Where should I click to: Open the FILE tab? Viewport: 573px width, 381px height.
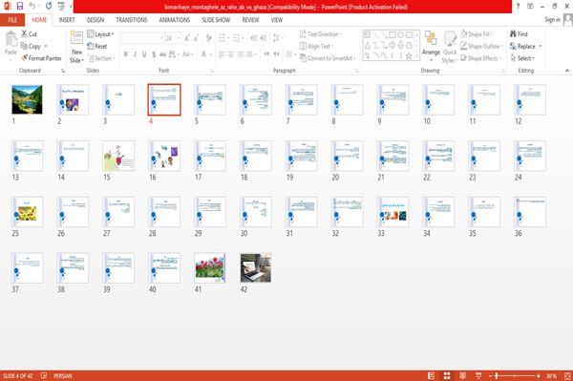click(12, 20)
